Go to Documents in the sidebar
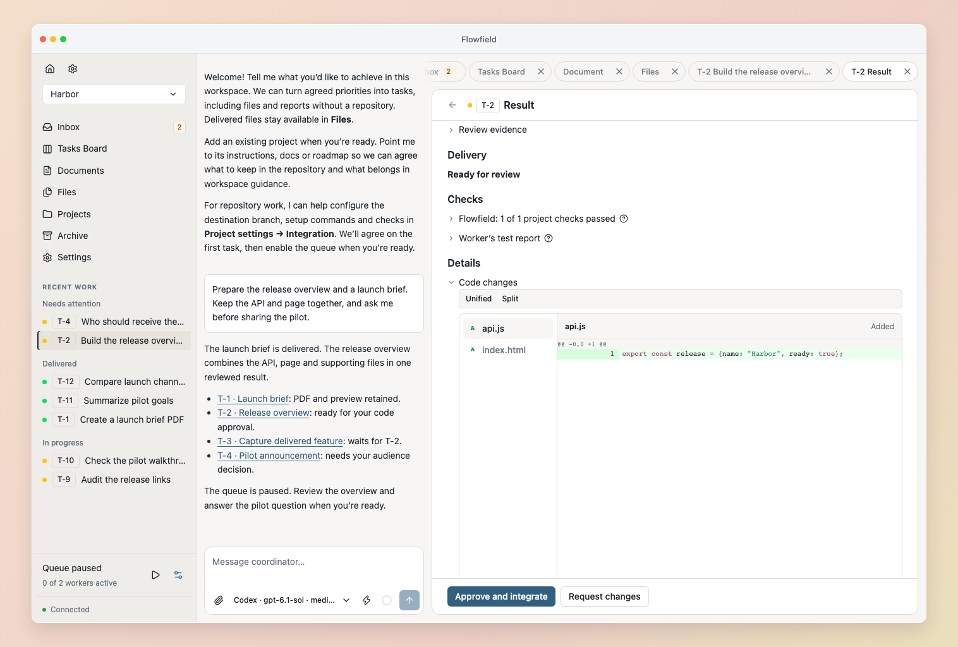This screenshot has width=958, height=647. (x=114, y=171)
